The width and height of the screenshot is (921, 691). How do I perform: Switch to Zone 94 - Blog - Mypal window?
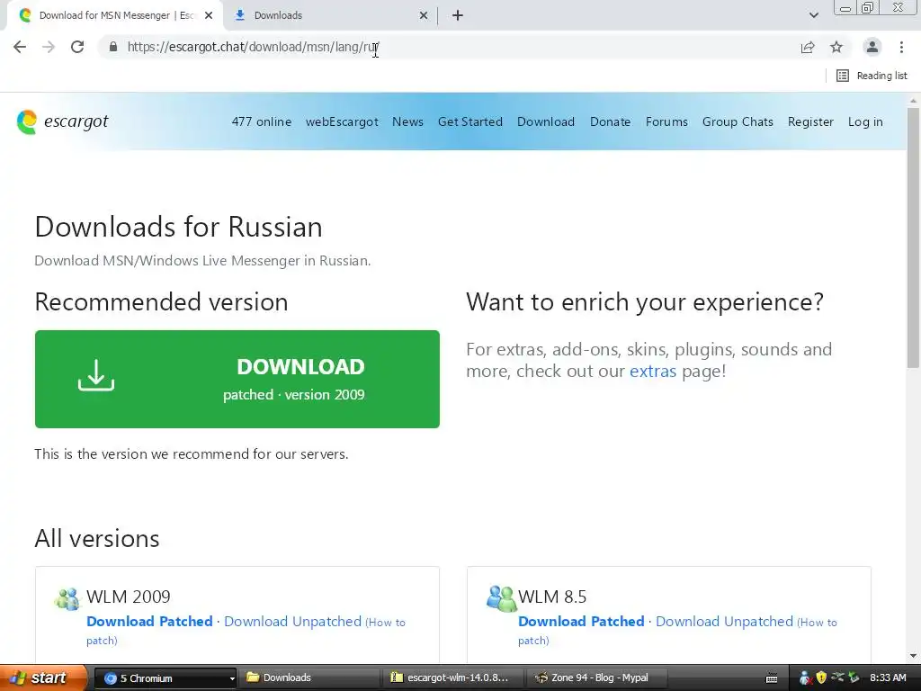pyautogui.click(x=595, y=678)
